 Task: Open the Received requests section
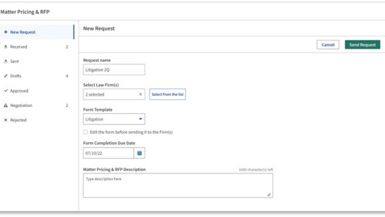(19, 47)
